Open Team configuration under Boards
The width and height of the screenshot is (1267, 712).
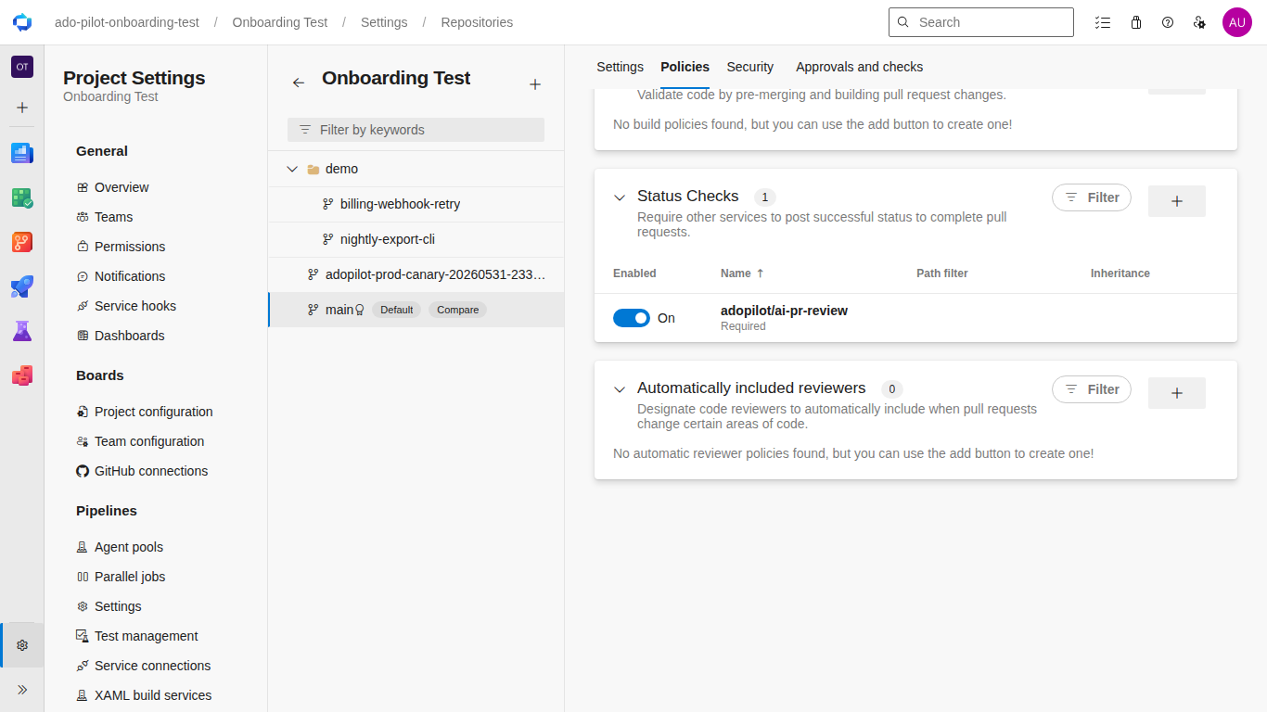coord(148,441)
